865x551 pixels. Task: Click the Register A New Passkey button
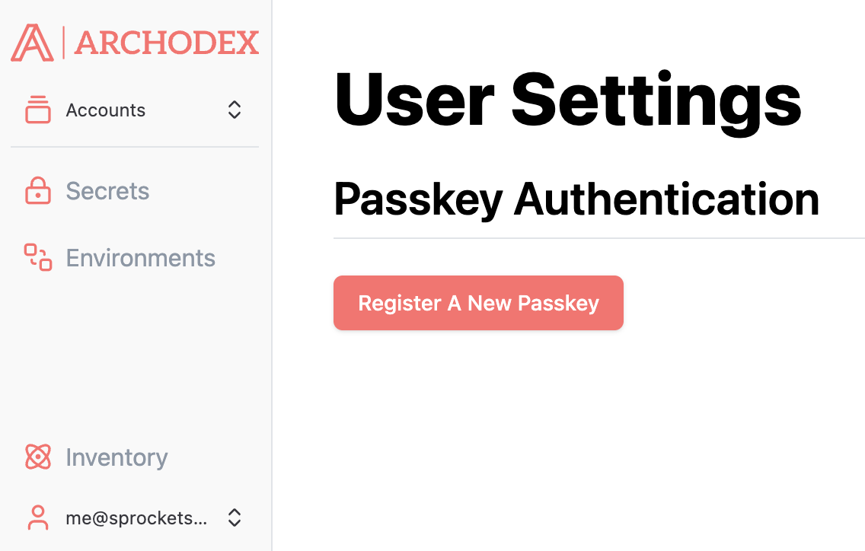coord(478,302)
